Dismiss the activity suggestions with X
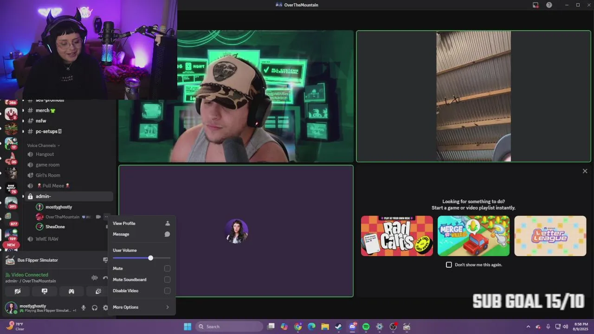 coord(585,171)
